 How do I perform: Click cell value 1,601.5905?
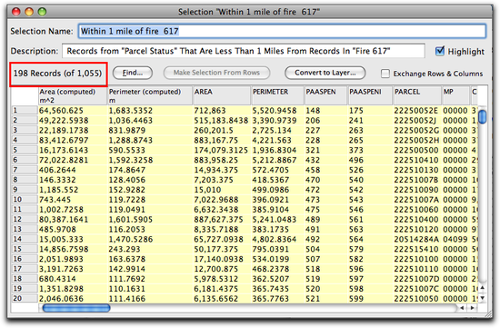click(131, 219)
